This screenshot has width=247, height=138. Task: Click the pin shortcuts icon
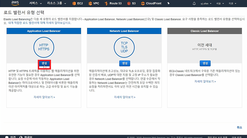168,3
